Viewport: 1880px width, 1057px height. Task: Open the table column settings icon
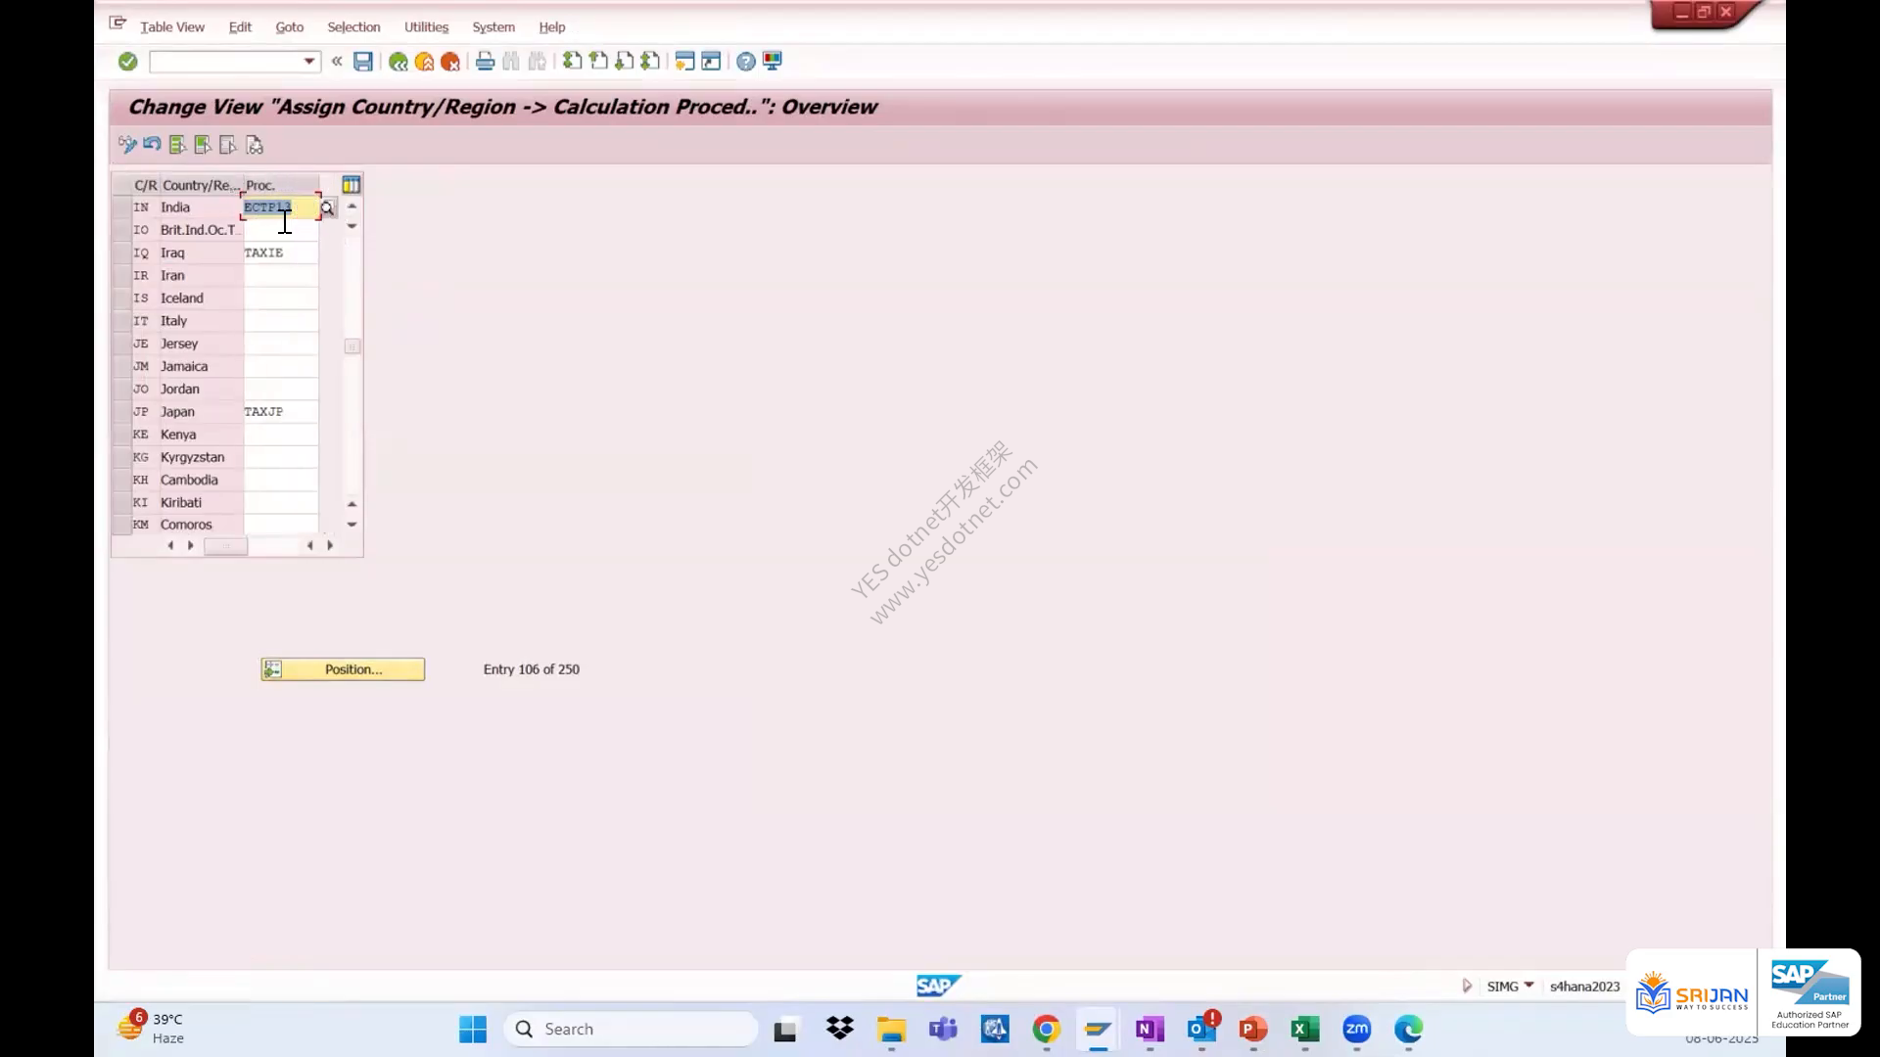click(x=352, y=185)
